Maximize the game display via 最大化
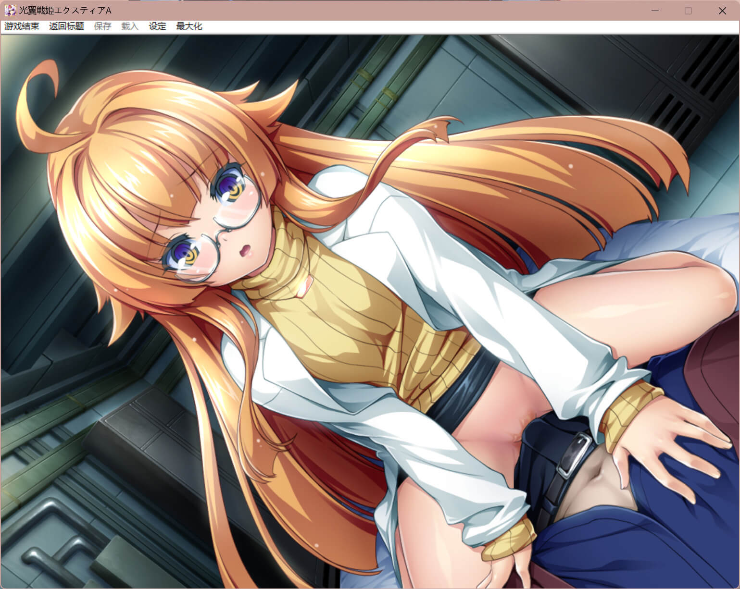Screen dimensions: 740x589 coord(189,26)
